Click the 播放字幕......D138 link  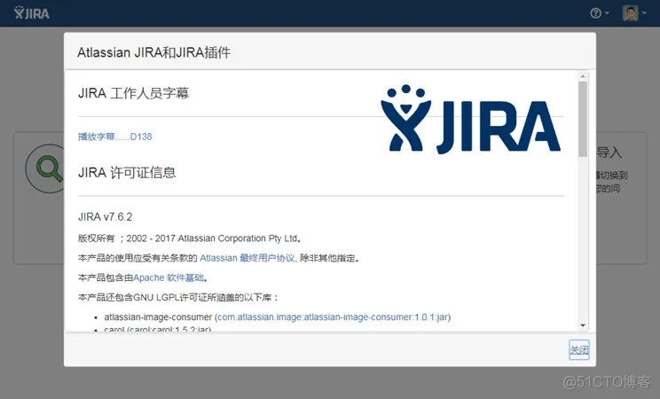(115, 137)
